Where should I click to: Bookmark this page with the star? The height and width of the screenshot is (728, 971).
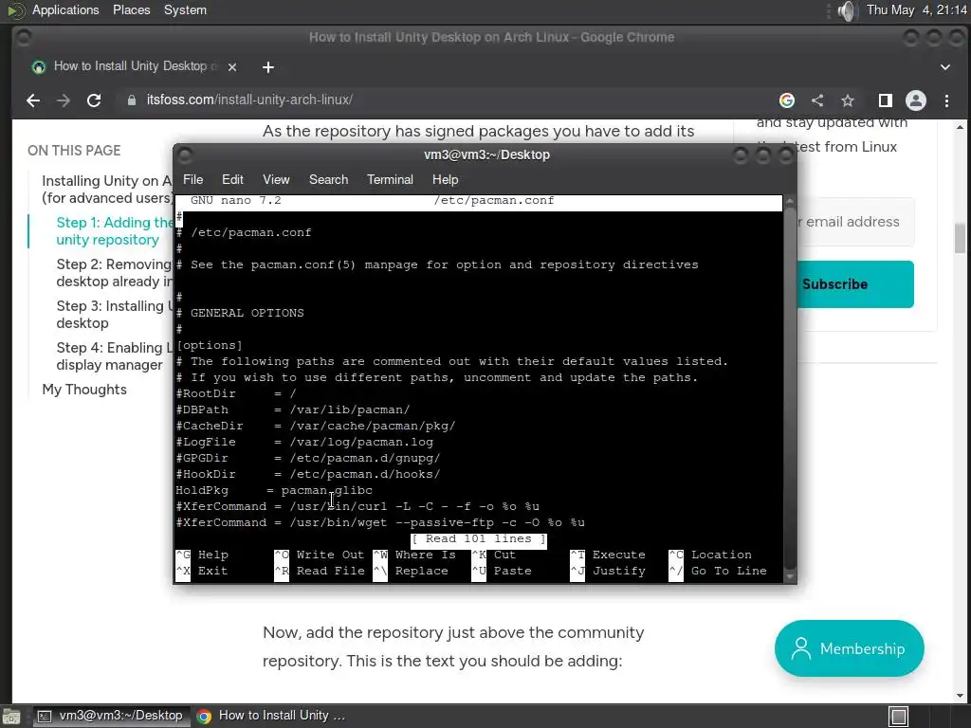pos(847,100)
